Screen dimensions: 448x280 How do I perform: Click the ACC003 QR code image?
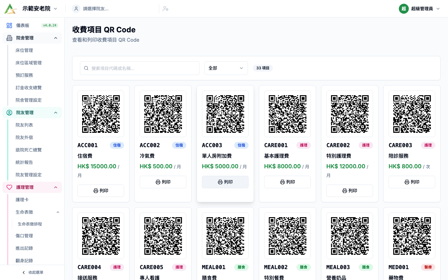pos(225,114)
